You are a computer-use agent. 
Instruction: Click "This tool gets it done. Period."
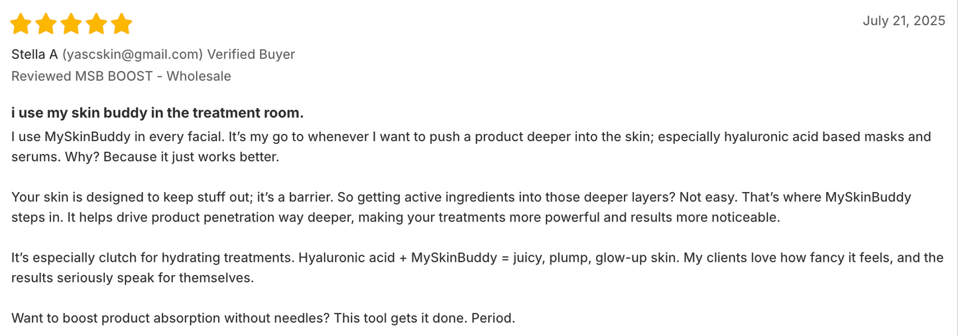(424, 318)
